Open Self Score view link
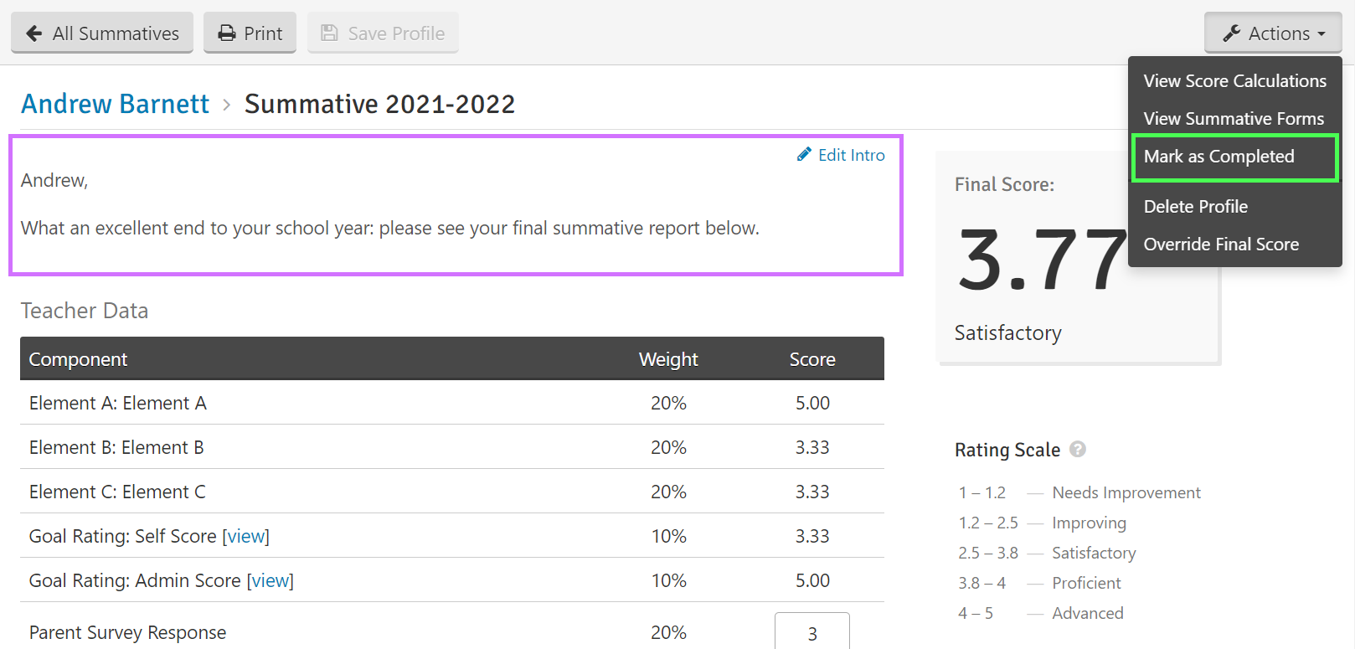1355x649 pixels. click(246, 536)
